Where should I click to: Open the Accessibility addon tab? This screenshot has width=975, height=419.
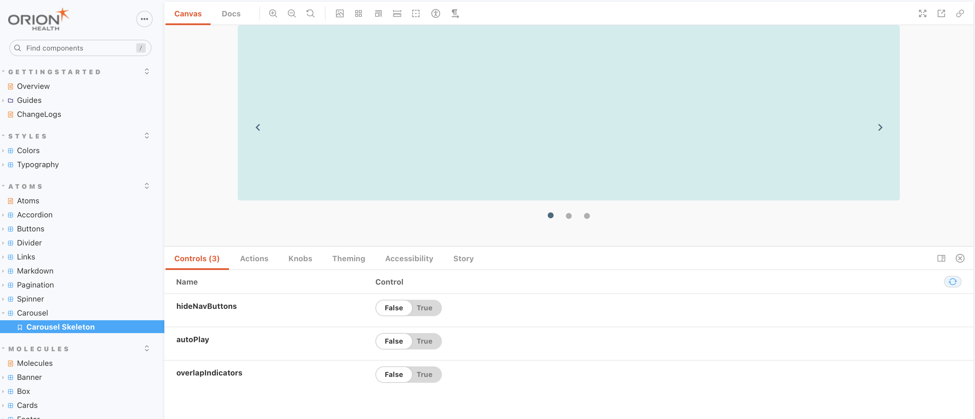click(409, 259)
